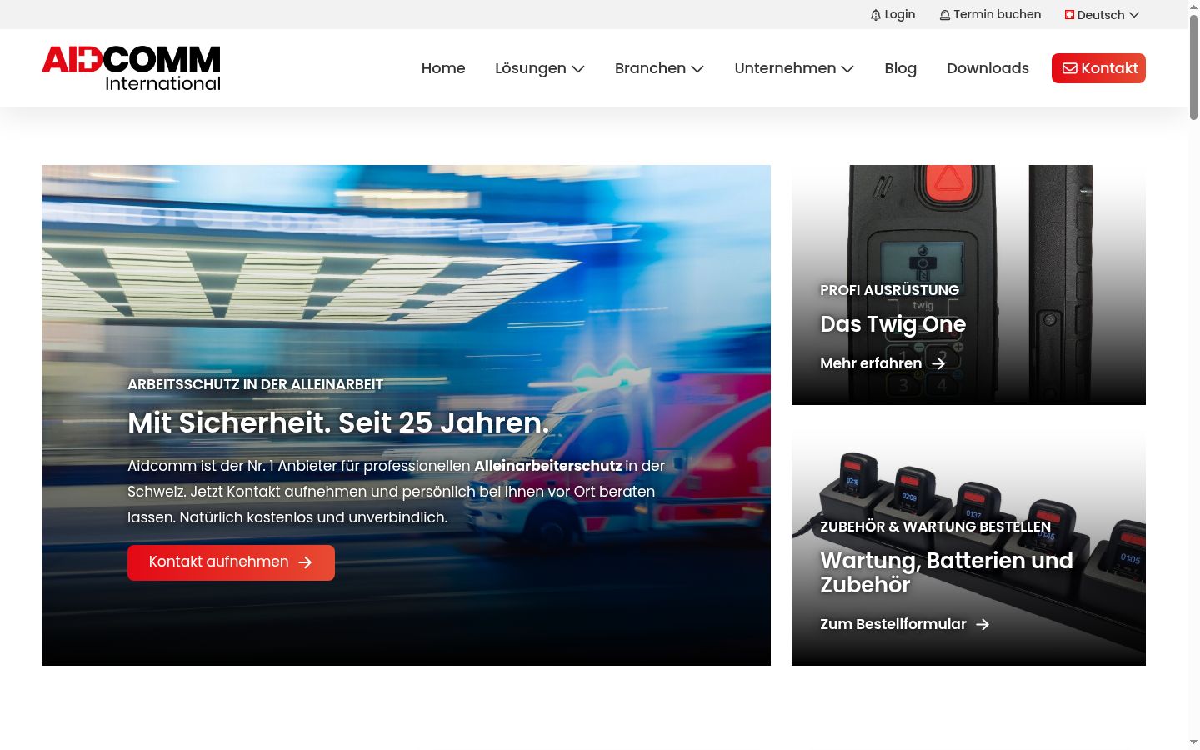The width and height of the screenshot is (1200, 750).
Task: Click the Aidcomm International logo
Action: pos(132,68)
